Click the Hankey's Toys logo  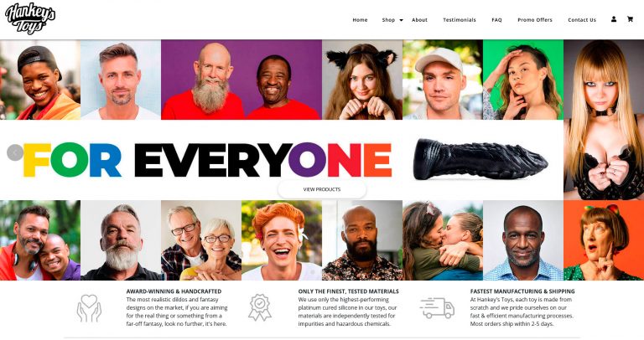pyautogui.click(x=30, y=18)
